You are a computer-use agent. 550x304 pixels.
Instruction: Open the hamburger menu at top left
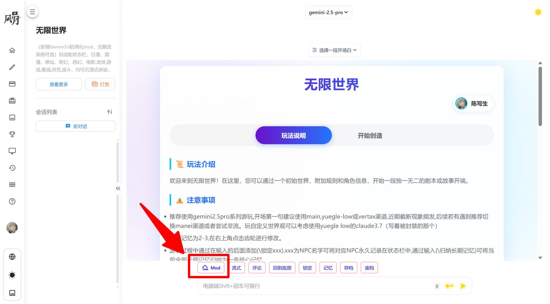32,12
